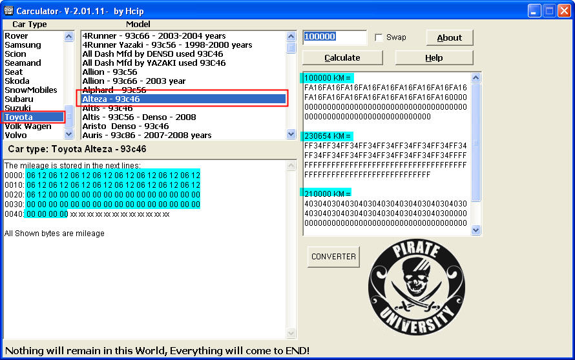Click 'Car type: Toyota Alteza - 93c46' label

[x=77, y=149]
